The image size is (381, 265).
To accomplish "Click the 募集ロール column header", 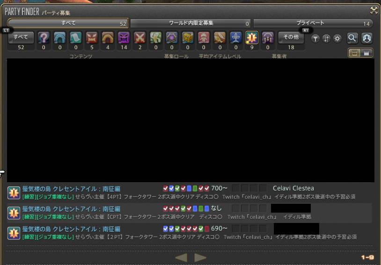I will click(x=176, y=56).
